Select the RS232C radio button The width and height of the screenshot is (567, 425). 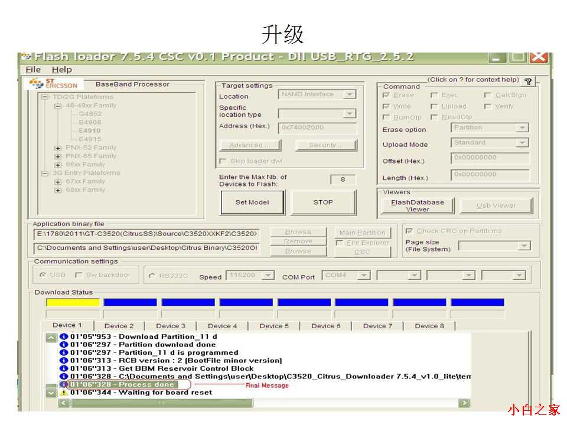[x=152, y=276]
